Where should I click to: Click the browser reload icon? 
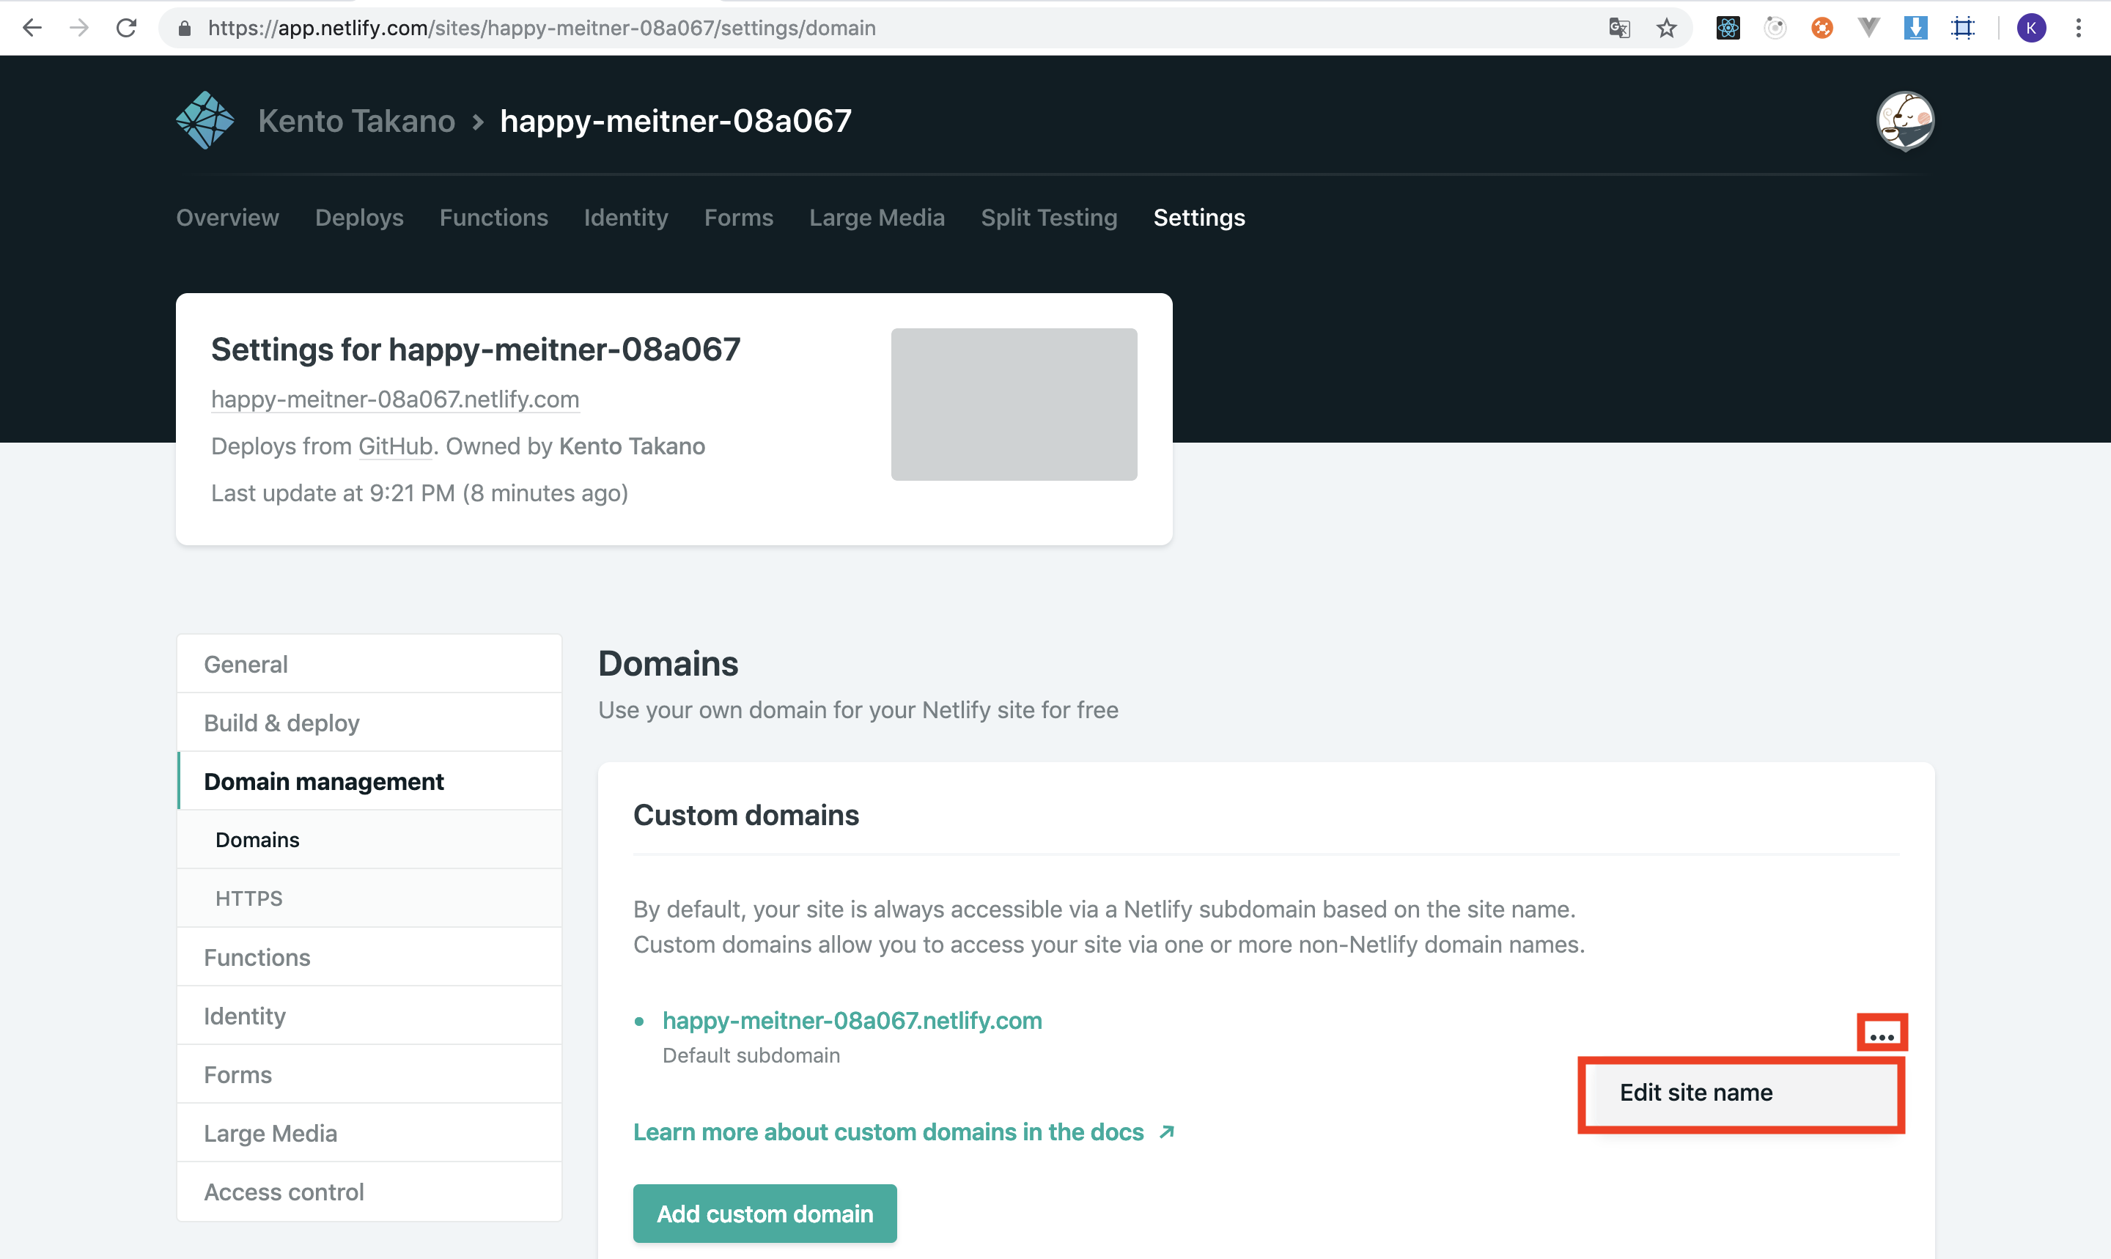(126, 28)
